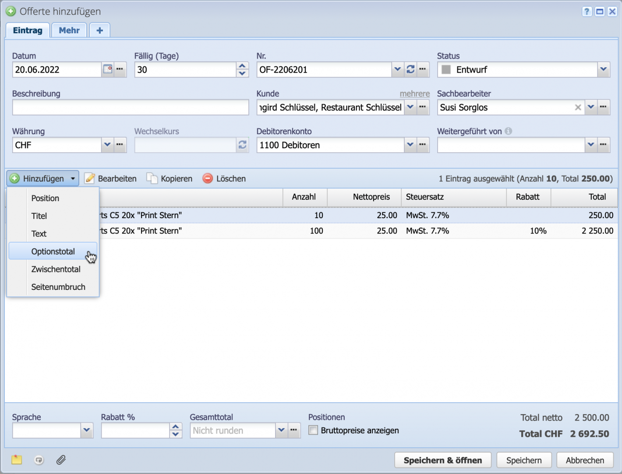
Task: Expand the Hinzufügen dropdown arrow
Action: click(73, 178)
